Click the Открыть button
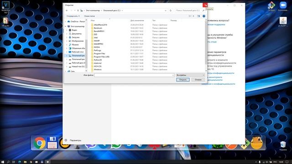Image resolution: width=292 pixels, height=164 pixels. (x=183, y=80)
